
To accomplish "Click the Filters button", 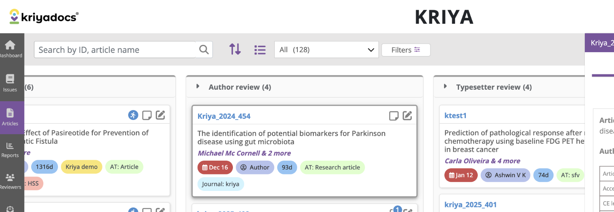I will (x=406, y=50).
